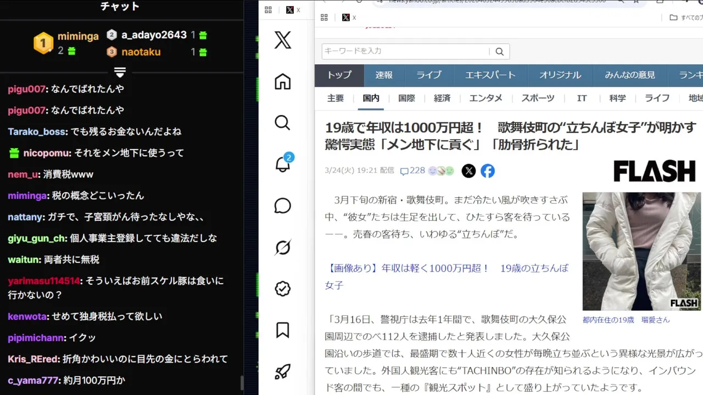Click photo caption 都内在住の19歳

pyautogui.click(x=626, y=319)
